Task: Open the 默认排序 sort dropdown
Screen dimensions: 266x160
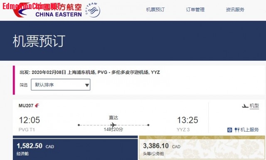Action: 61,85
